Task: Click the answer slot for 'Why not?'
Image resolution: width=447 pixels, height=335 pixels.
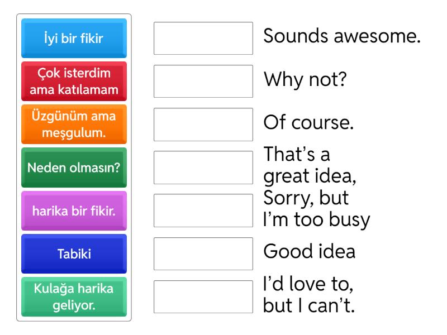Action: point(203,82)
